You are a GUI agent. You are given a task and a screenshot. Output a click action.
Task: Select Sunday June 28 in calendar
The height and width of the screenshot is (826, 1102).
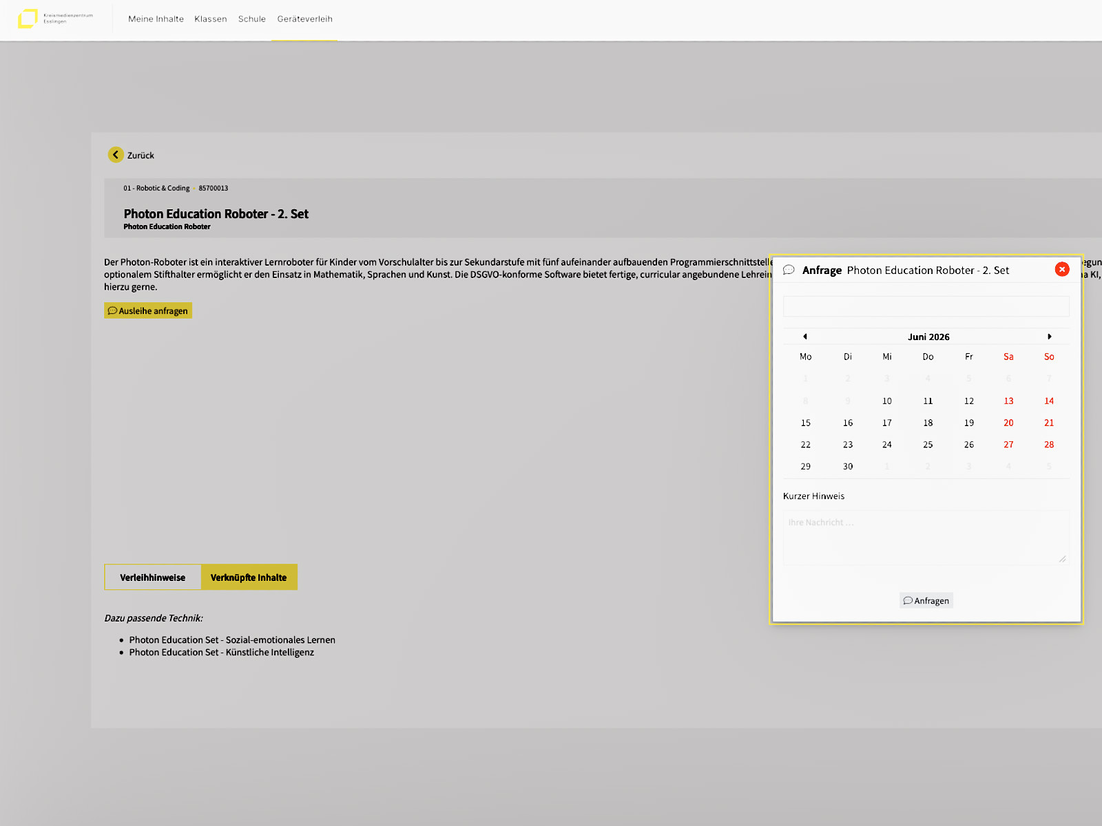1049,445
